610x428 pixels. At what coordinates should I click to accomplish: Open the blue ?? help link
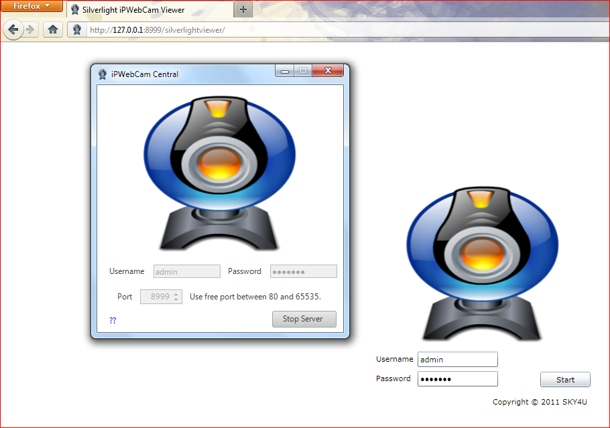click(113, 320)
